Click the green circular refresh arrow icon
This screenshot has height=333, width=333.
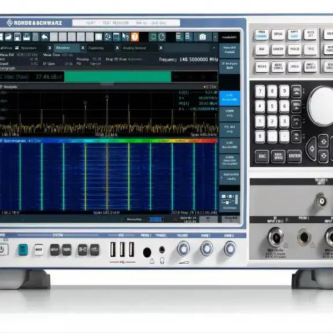(153, 37)
